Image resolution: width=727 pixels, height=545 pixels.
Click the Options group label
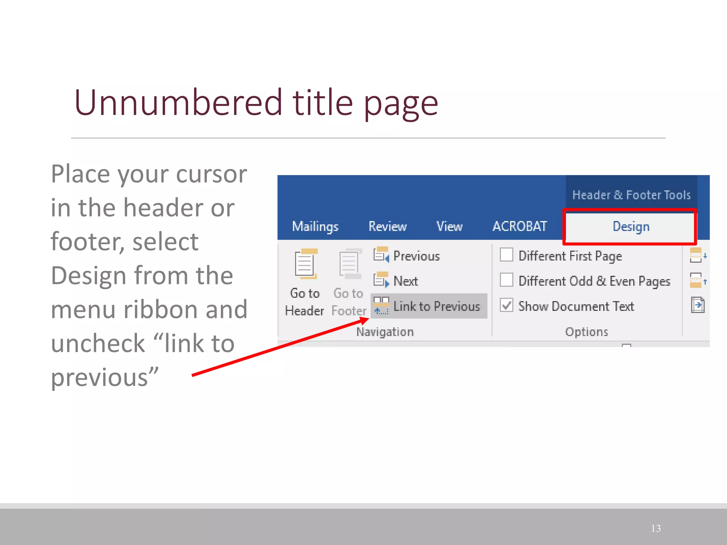(587, 332)
